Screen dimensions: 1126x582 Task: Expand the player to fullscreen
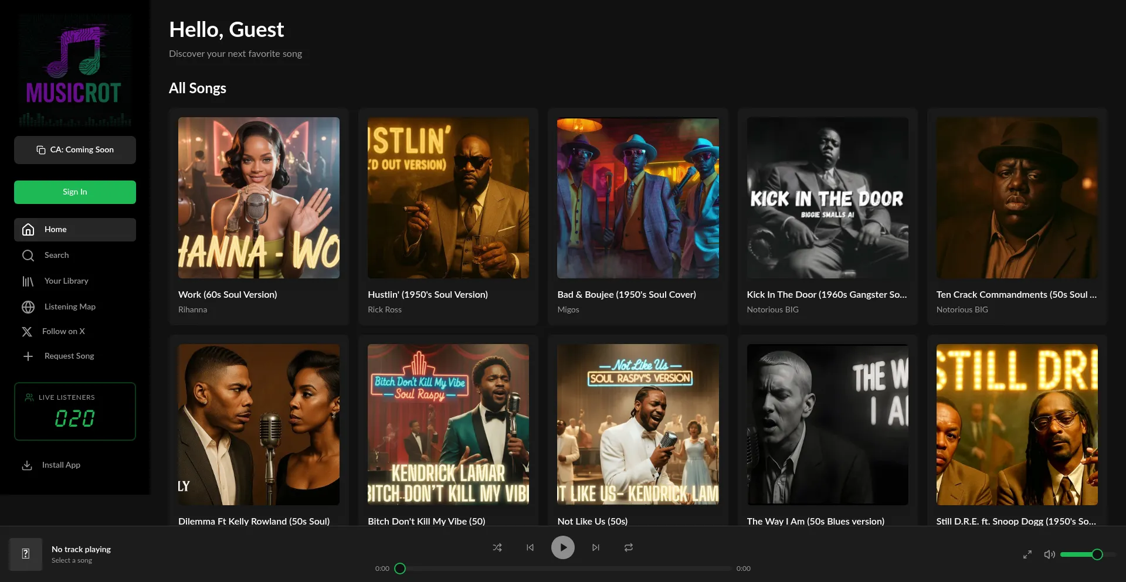click(1027, 554)
